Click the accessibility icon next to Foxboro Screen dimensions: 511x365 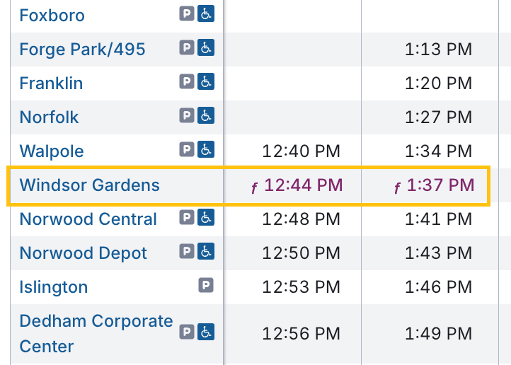[206, 14]
